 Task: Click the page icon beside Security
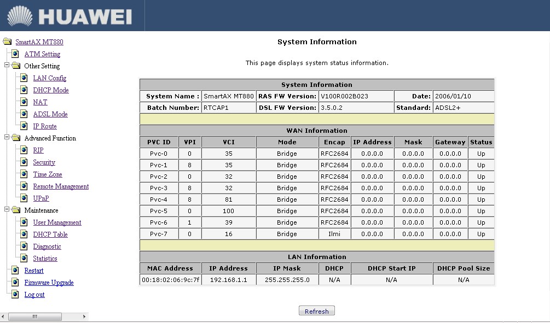pyautogui.click(x=24, y=162)
